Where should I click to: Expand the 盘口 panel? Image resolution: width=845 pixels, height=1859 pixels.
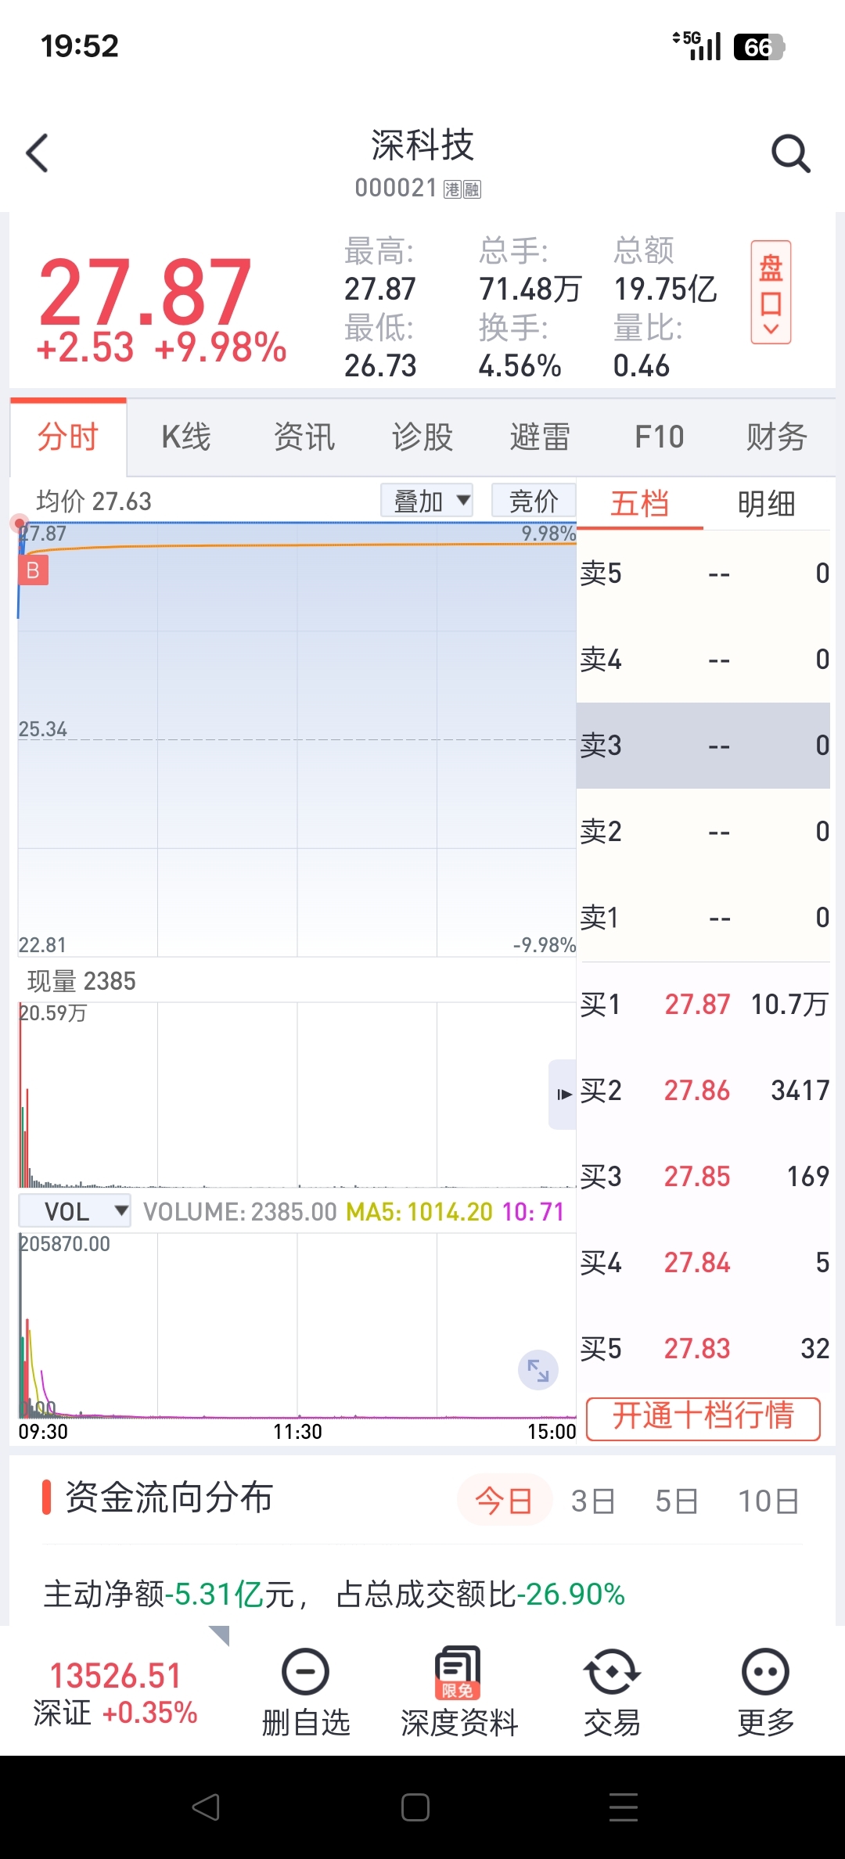771,293
